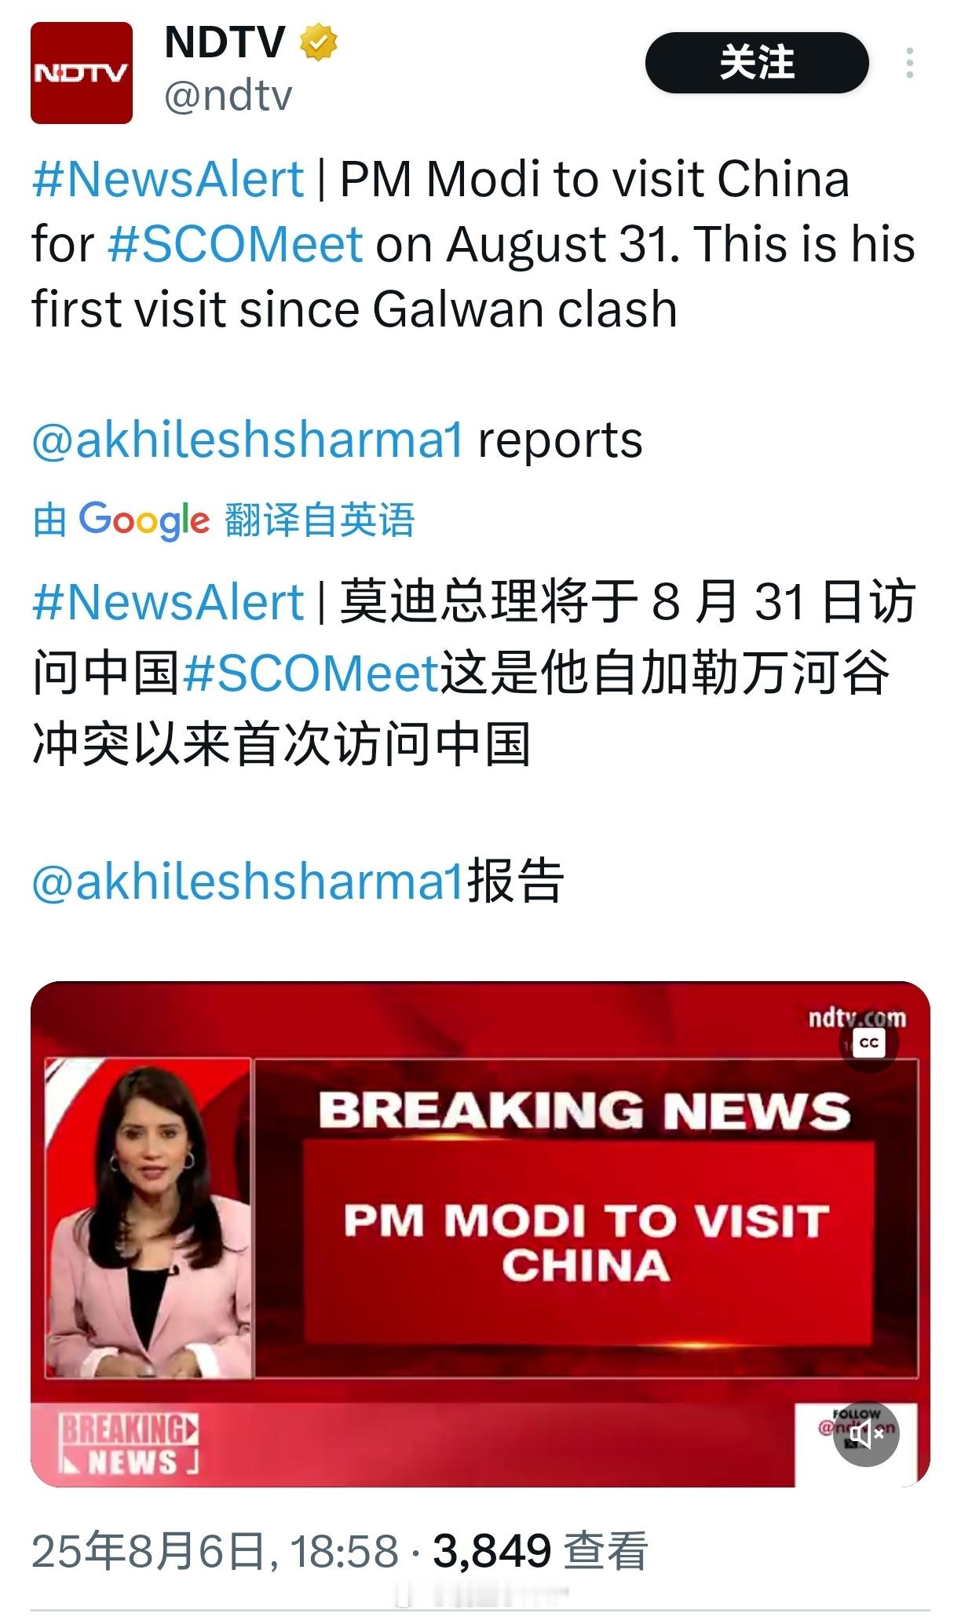
Task: Tap the ndtv.com watermark in the video
Action: (x=857, y=1018)
